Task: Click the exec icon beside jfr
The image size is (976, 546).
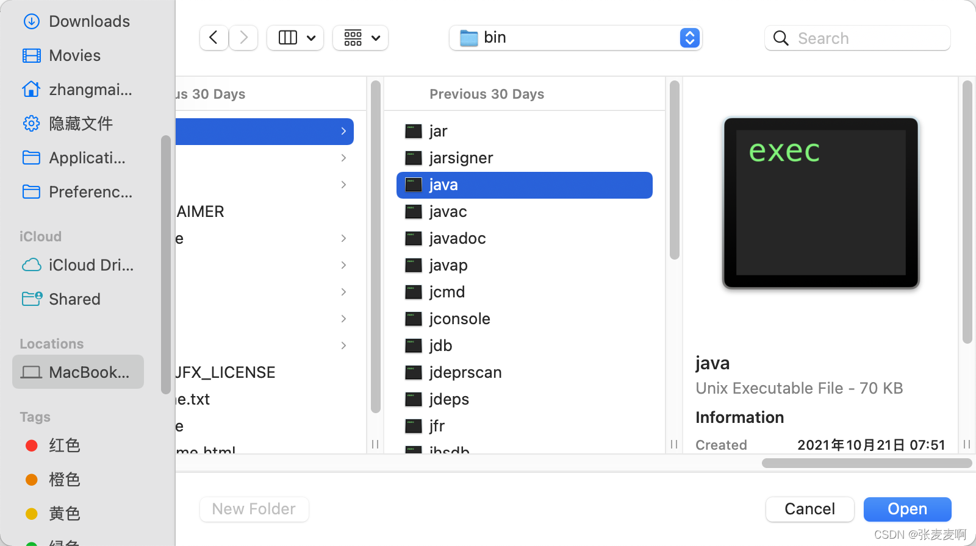Action: [414, 426]
